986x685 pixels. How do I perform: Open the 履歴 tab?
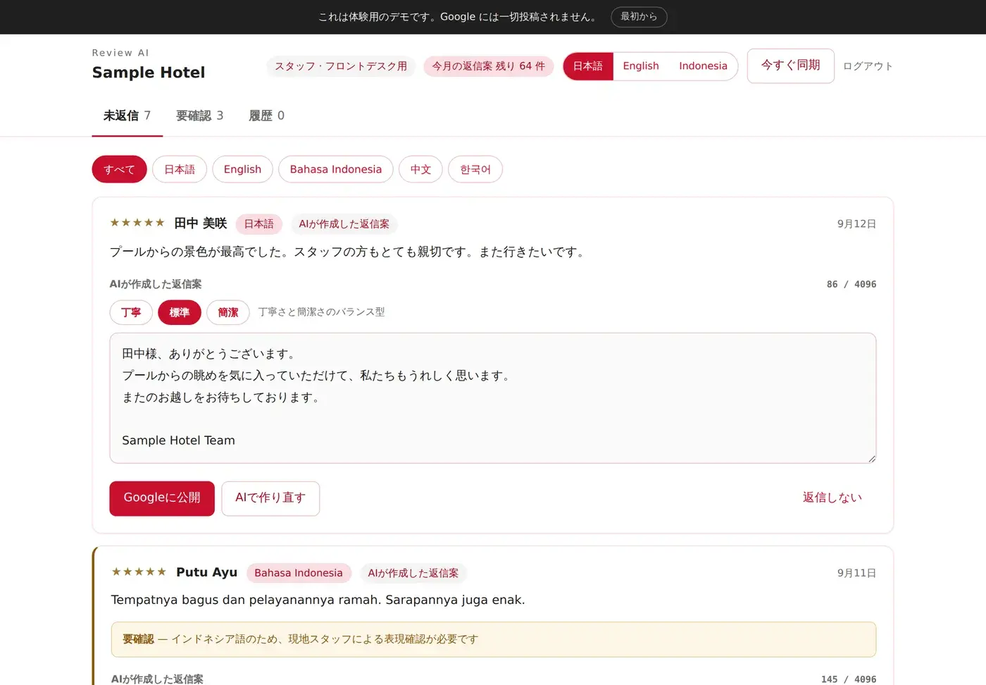click(x=266, y=116)
